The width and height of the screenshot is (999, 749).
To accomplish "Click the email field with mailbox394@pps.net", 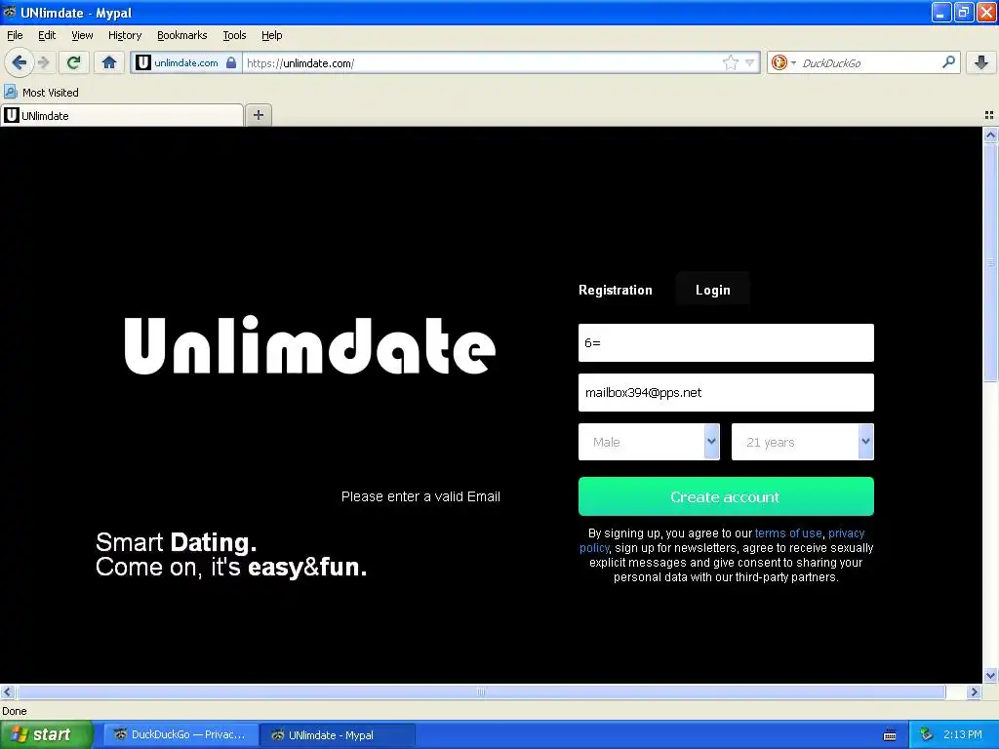I will click(726, 392).
